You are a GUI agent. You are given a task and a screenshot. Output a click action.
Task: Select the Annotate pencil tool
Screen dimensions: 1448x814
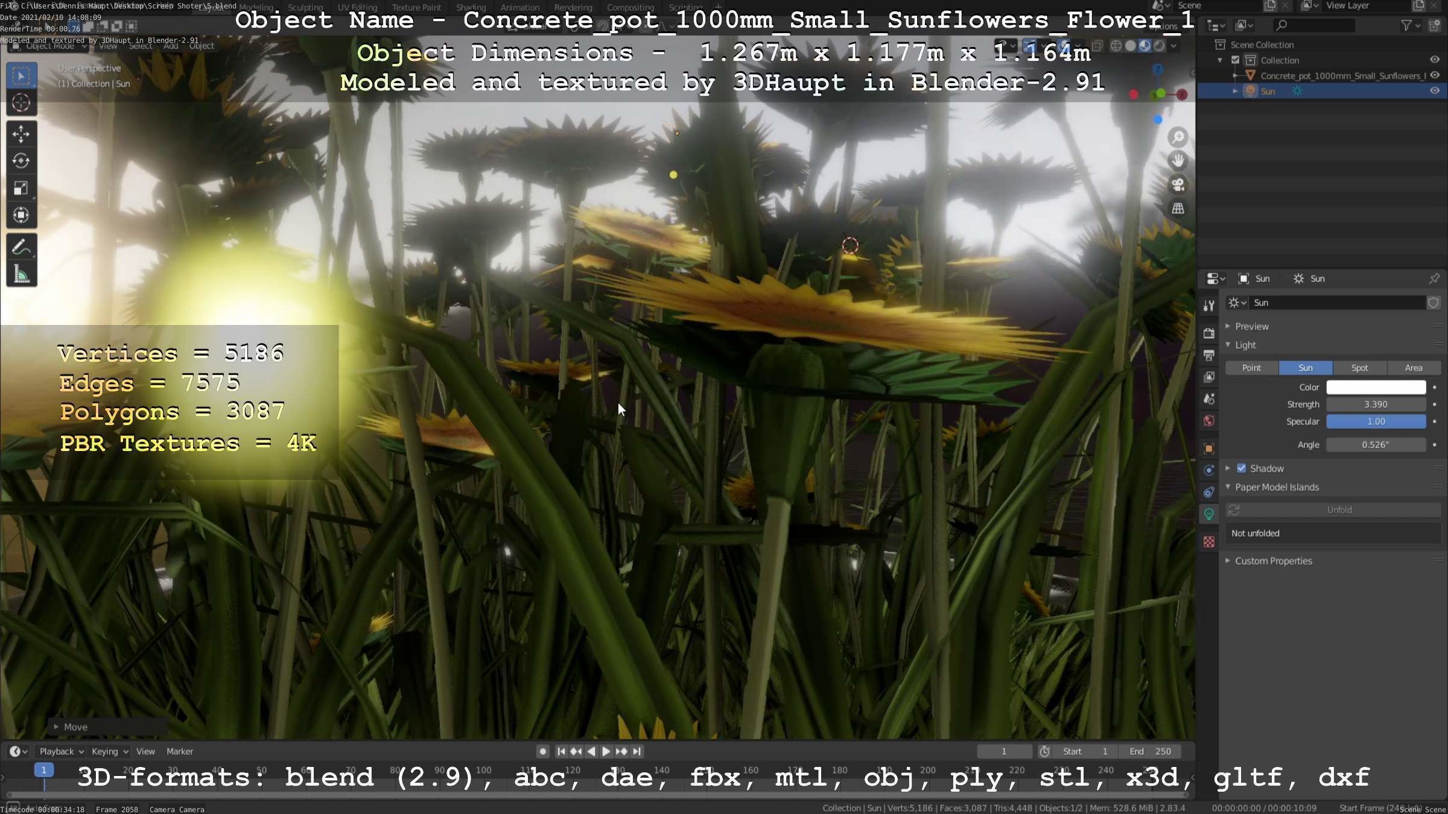tap(21, 247)
